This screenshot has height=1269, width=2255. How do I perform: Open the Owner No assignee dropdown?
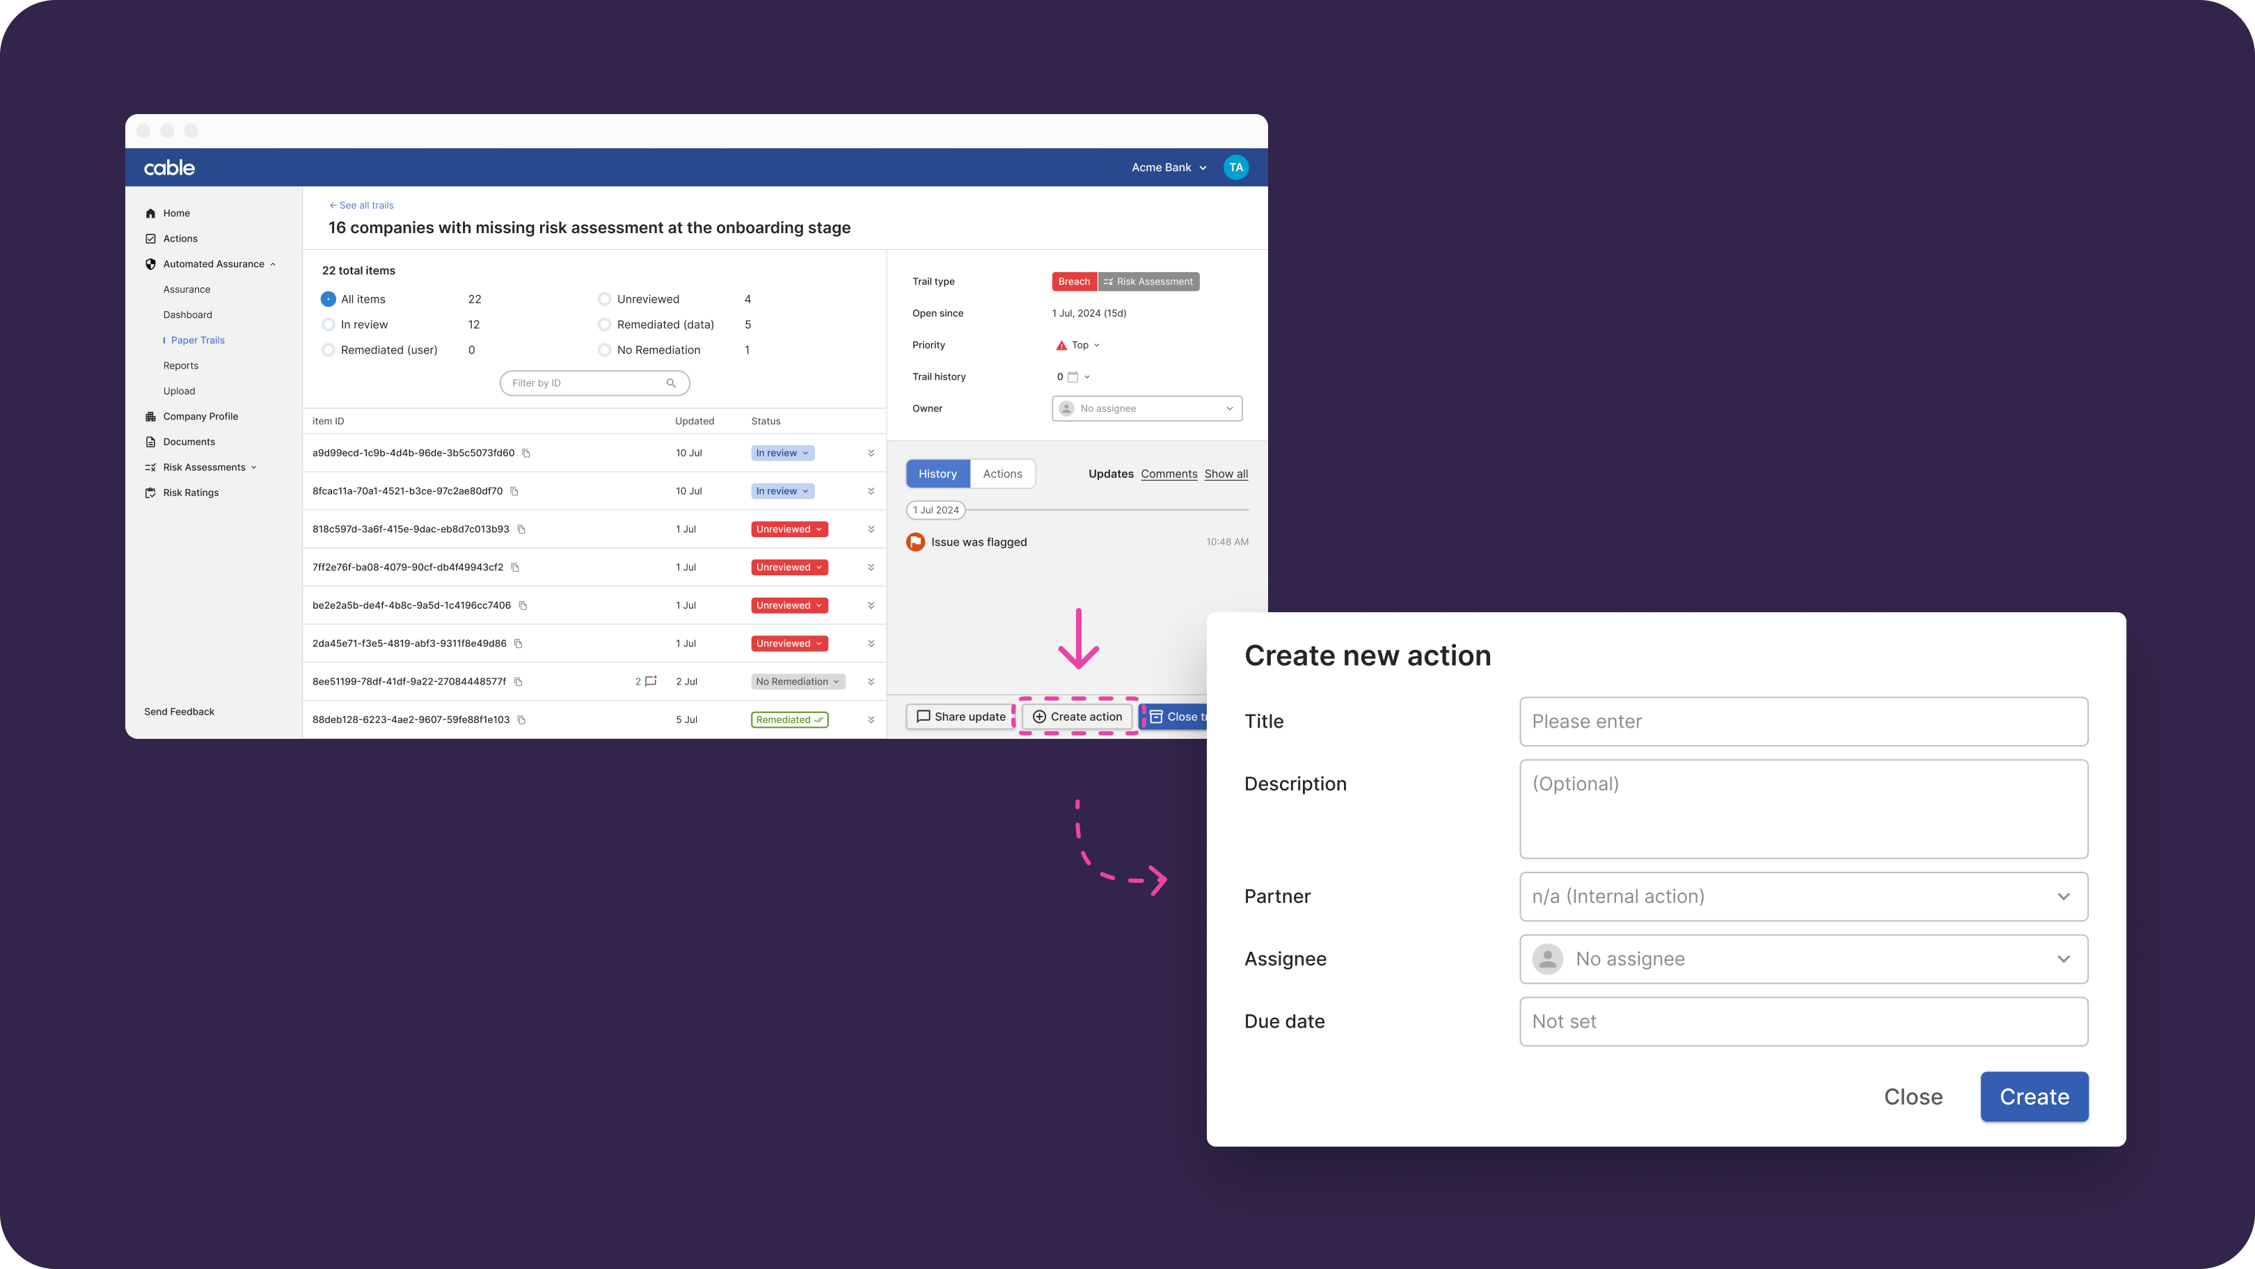[x=1147, y=408]
